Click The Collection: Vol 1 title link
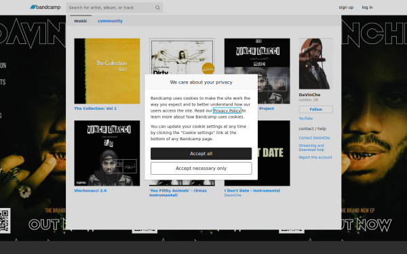The width and height of the screenshot is (407, 254). point(95,108)
